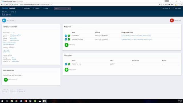This screenshot has width=183, height=103.
Task: Click the taskbar clock and date
Action: tap(180, 101)
